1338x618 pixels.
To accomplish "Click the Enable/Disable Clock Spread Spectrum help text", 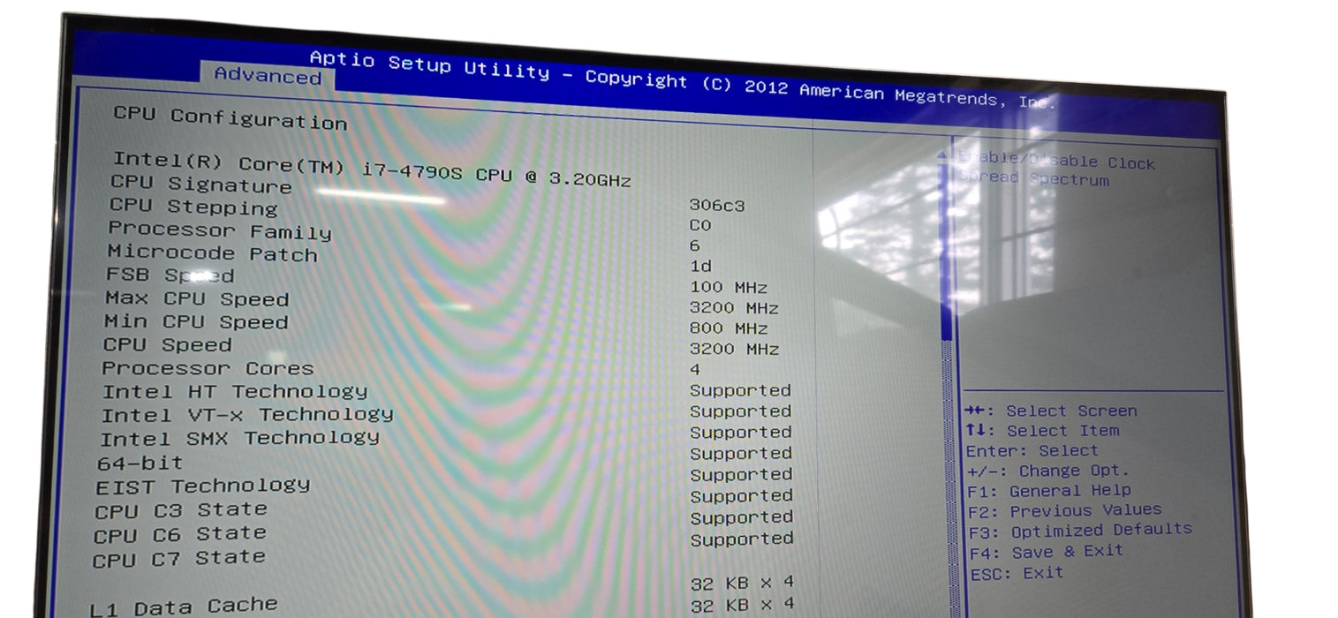I will pyautogui.click(x=1057, y=170).
